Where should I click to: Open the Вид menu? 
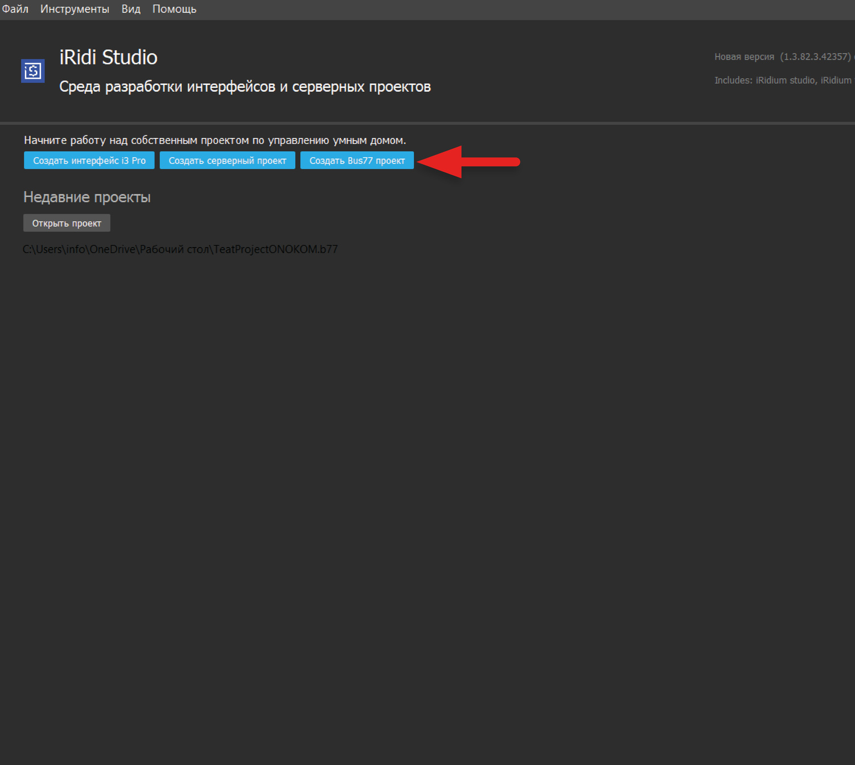pos(131,9)
